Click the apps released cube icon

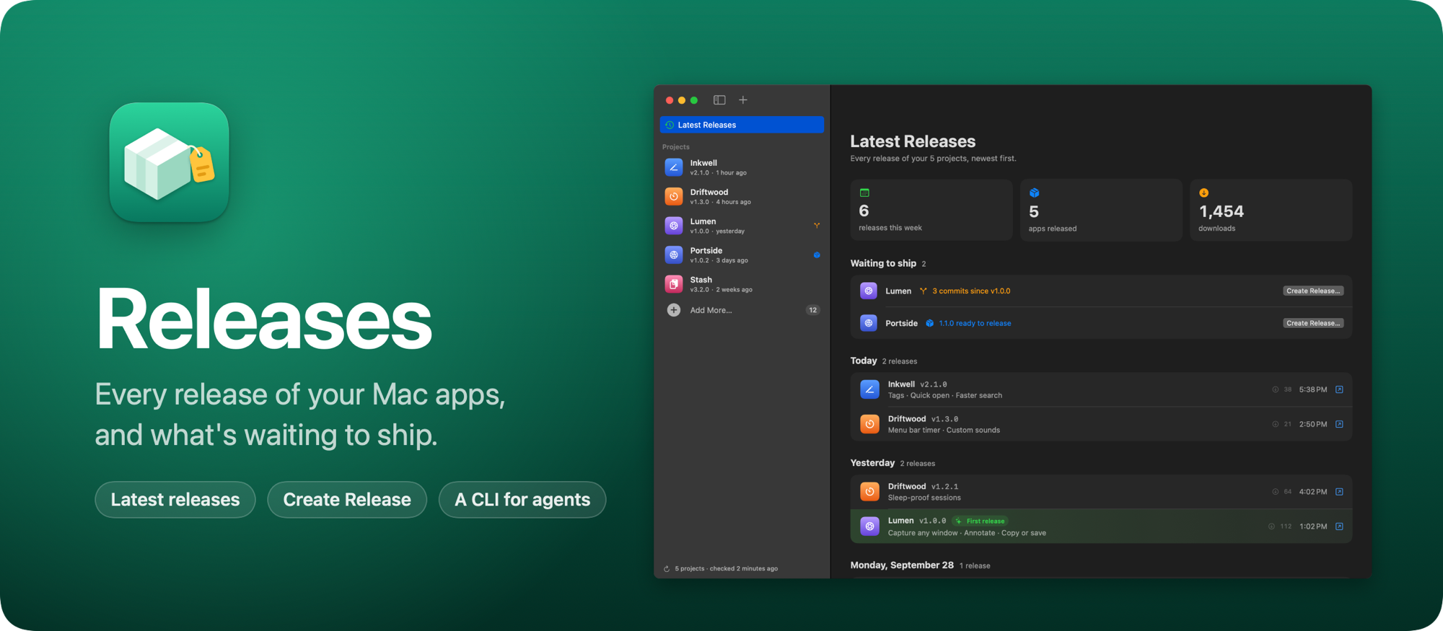click(x=1034, y=193)
